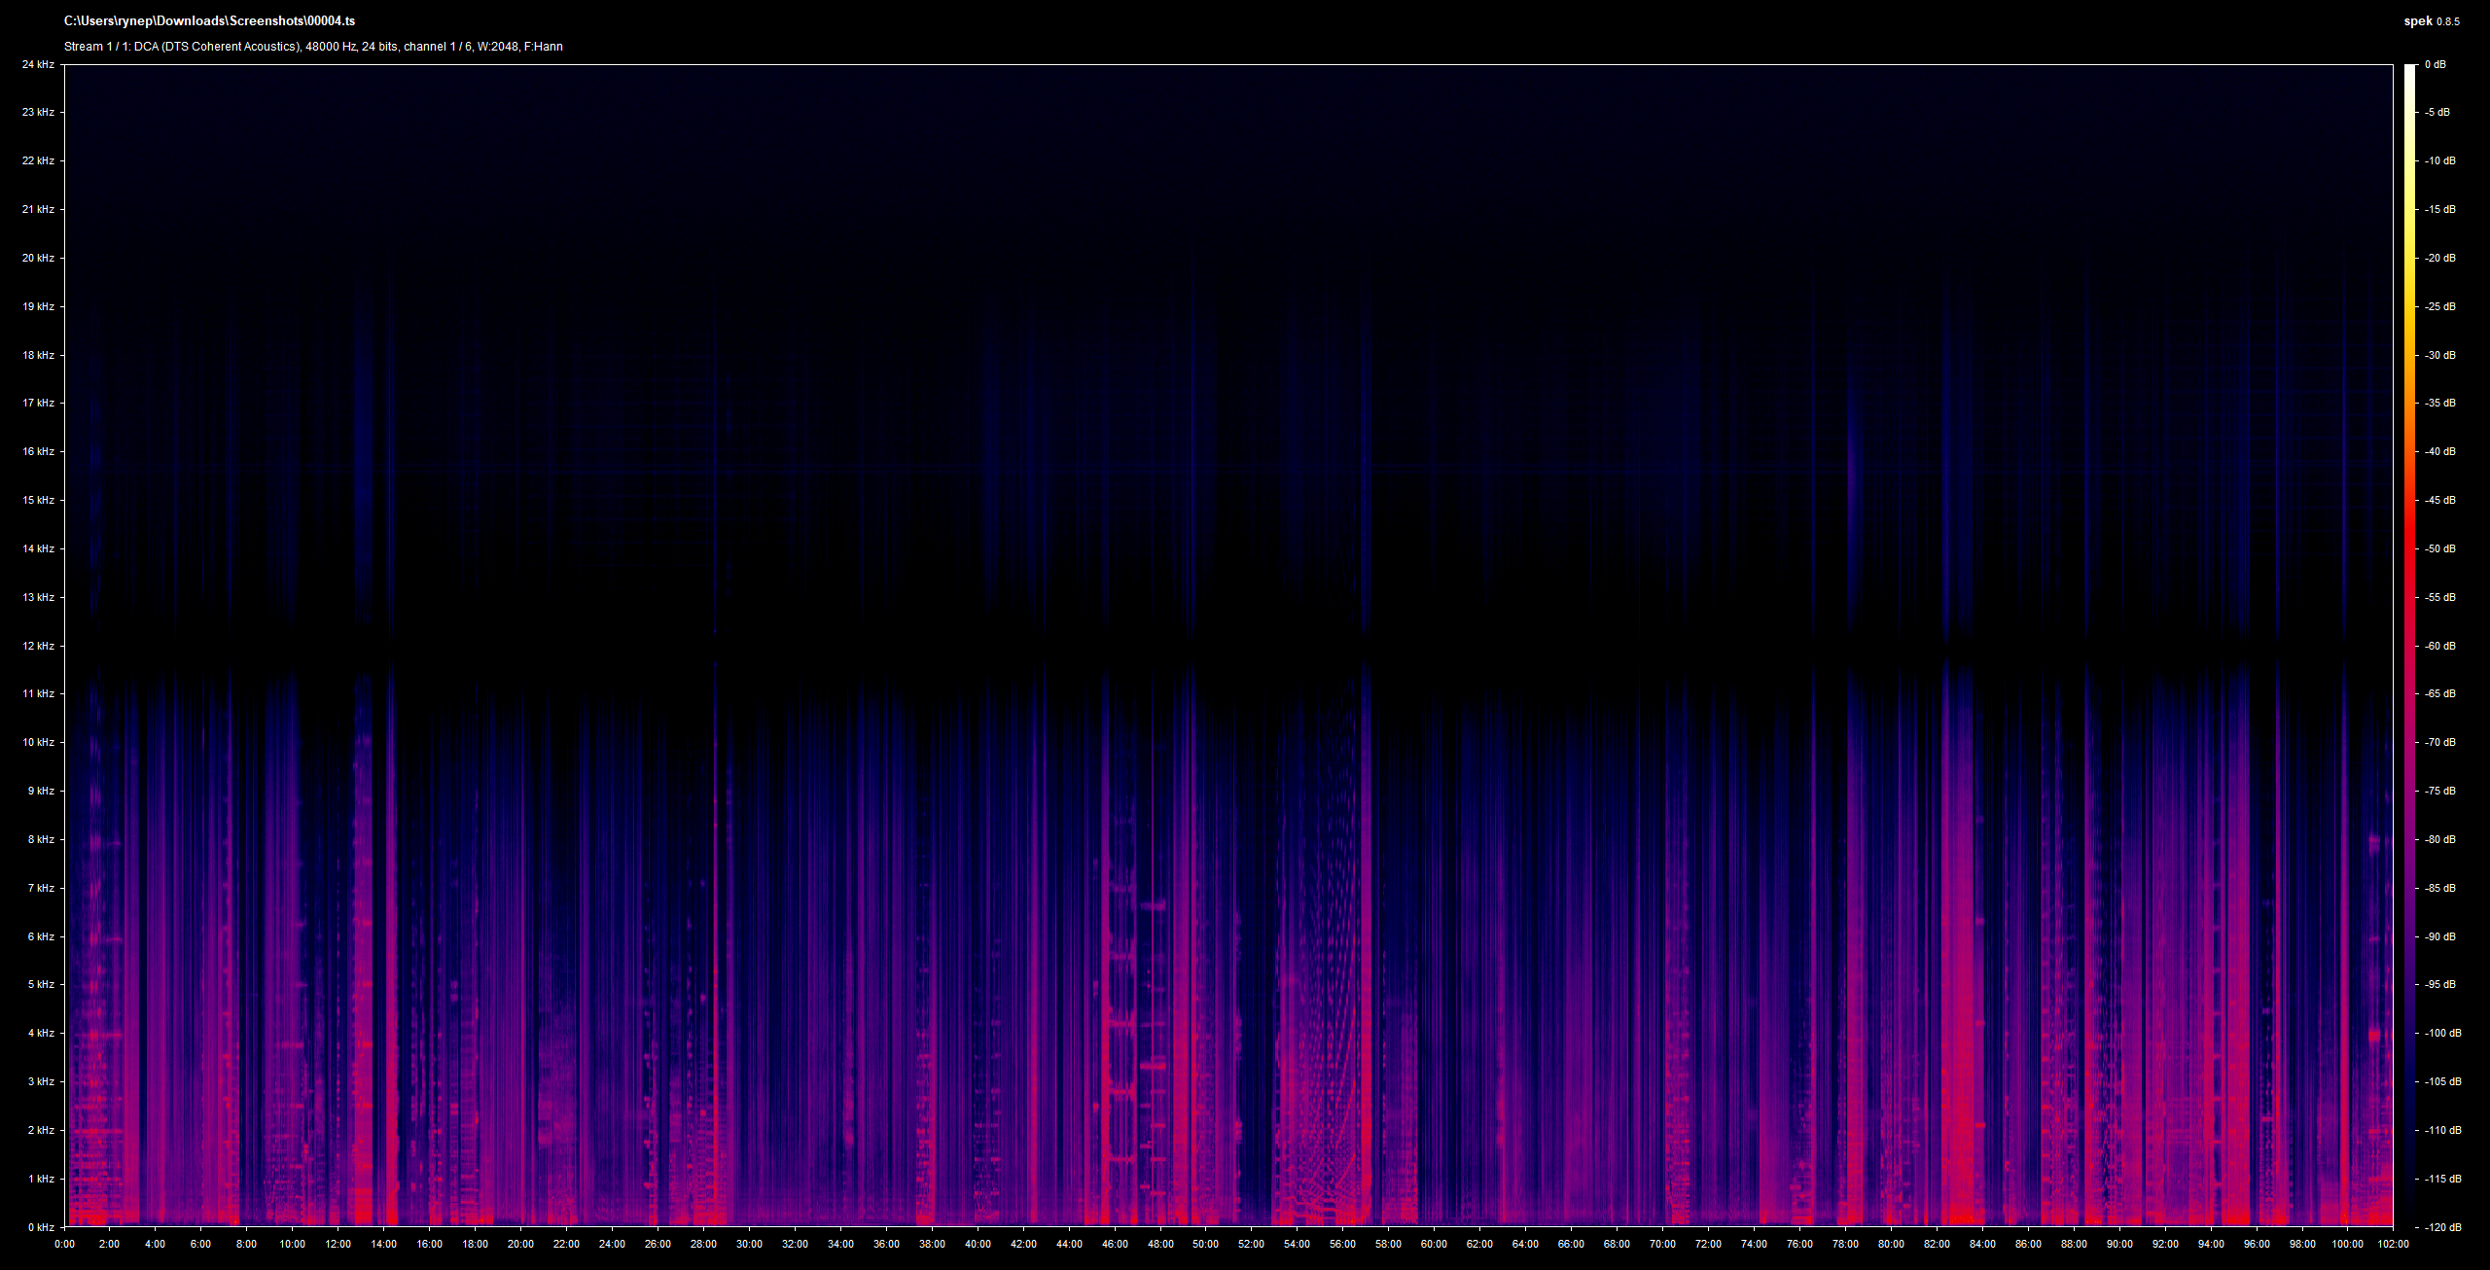Click the file path 00004.ts title

209,21
